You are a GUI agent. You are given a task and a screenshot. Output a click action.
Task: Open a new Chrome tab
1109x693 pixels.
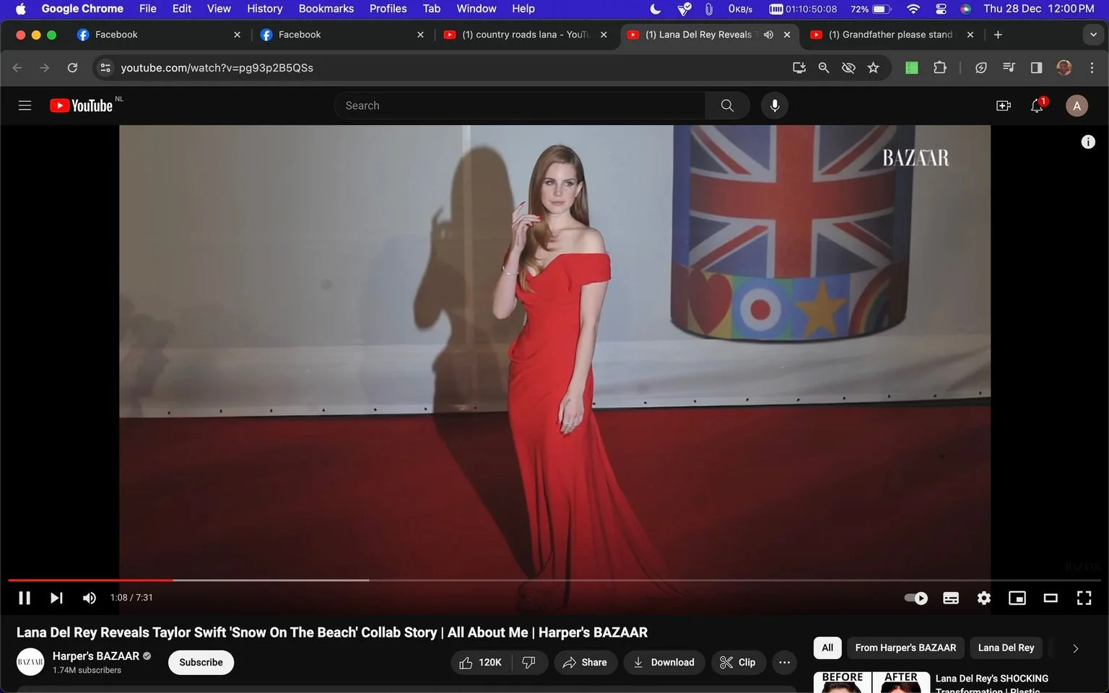998,35
